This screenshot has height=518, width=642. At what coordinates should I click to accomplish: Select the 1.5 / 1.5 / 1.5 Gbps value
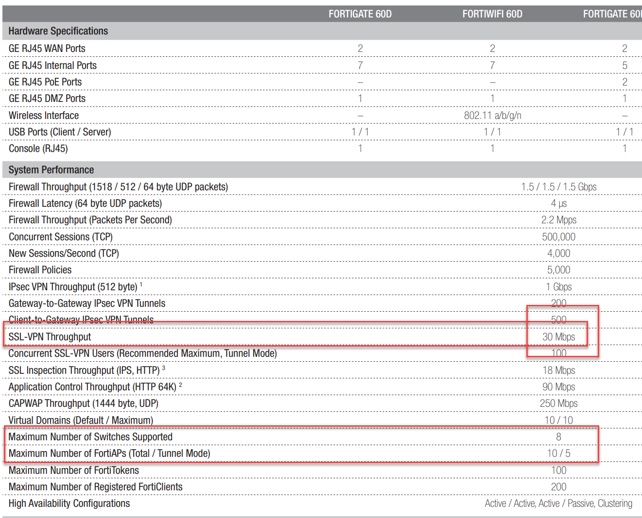point(559,187)
